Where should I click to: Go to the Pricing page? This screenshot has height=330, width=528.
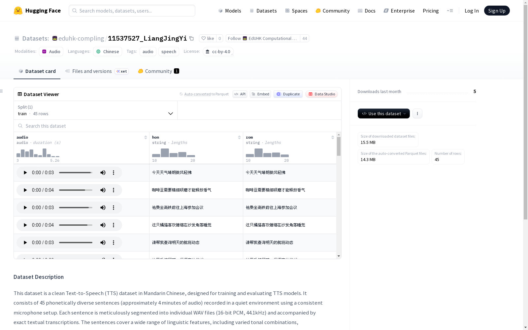click(x=431, y=11)
